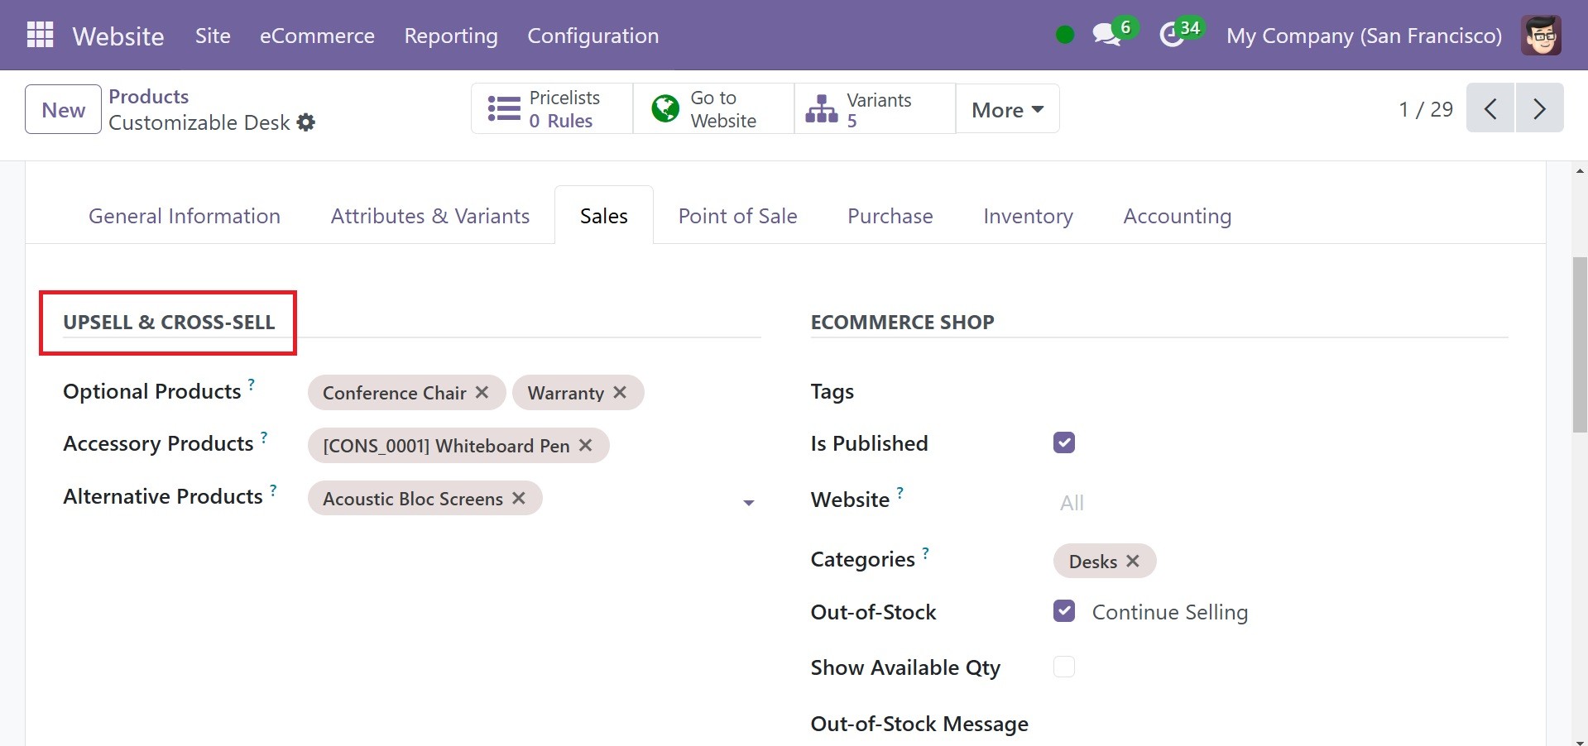This screenshot has height=746, width=1588.
Task: Click the 1 / 29 pager counter
Action: click(1426, 109)
